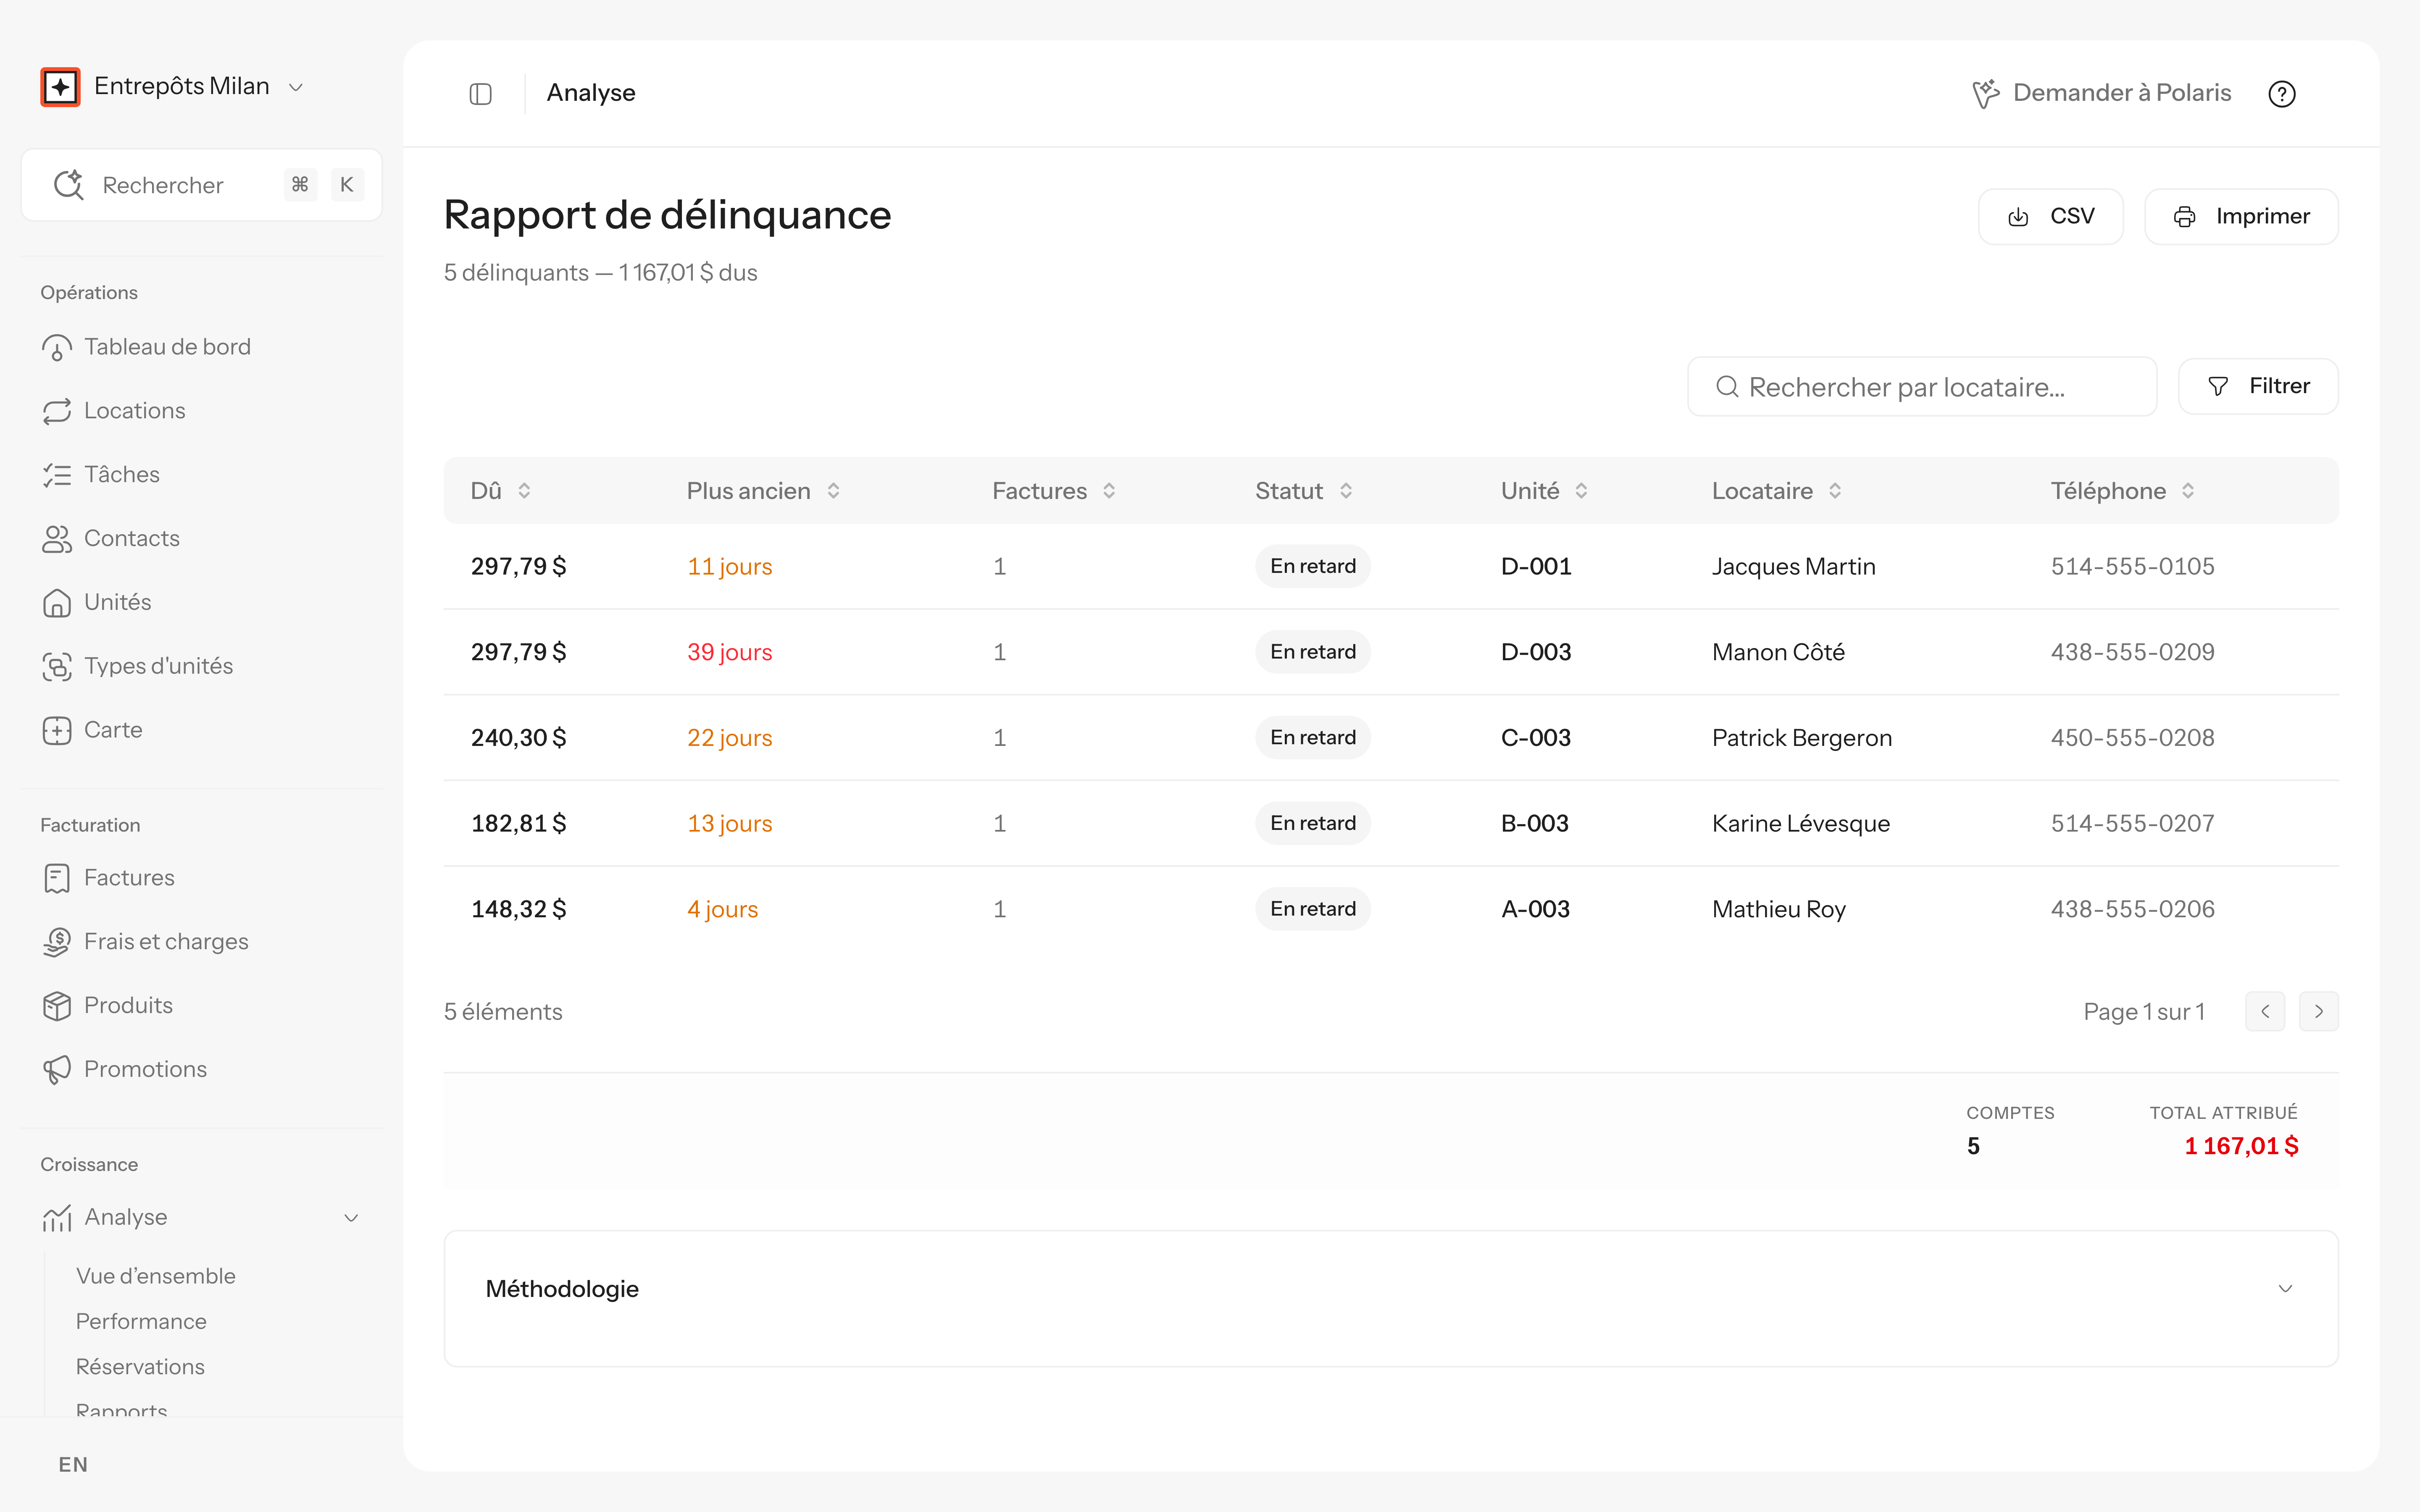Click the Promotions megaphone icon
Screen dimensions: 2420x1512
tap(57, 1070)
